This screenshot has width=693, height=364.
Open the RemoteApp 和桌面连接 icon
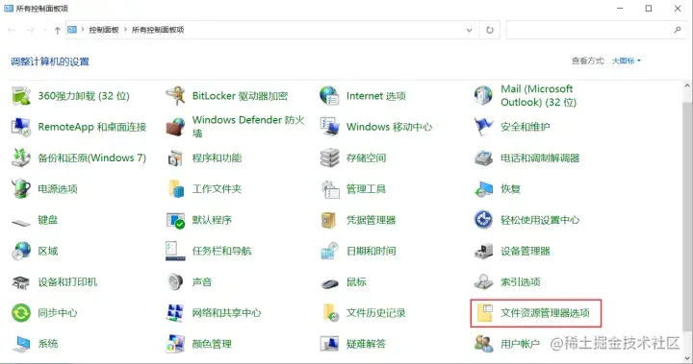click(21, 127)
